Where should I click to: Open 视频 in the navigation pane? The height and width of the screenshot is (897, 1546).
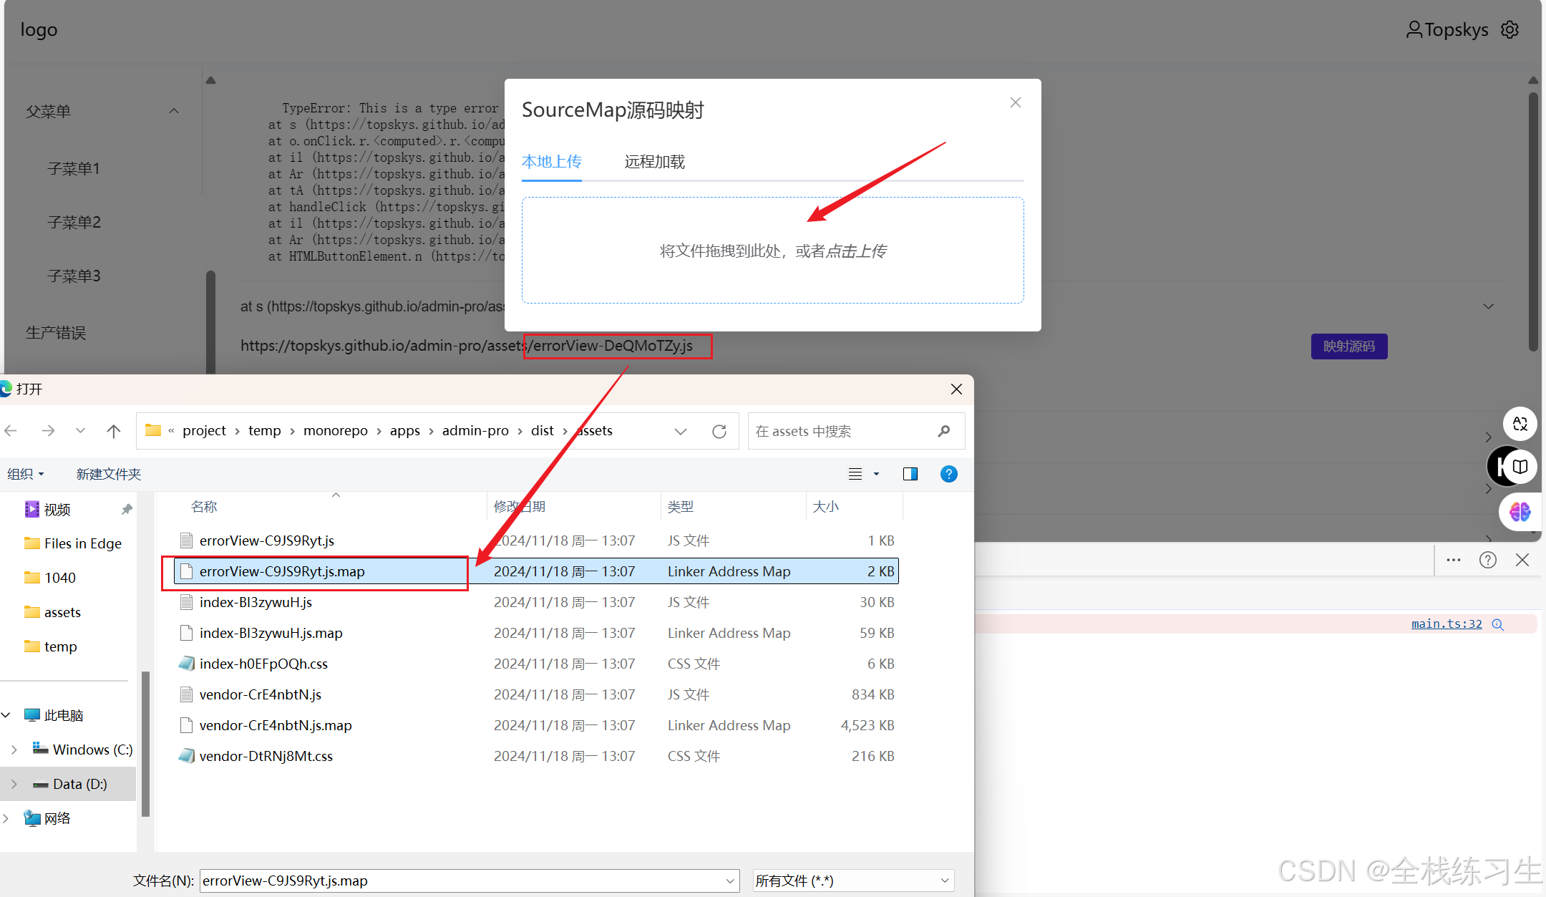[57, 509]
